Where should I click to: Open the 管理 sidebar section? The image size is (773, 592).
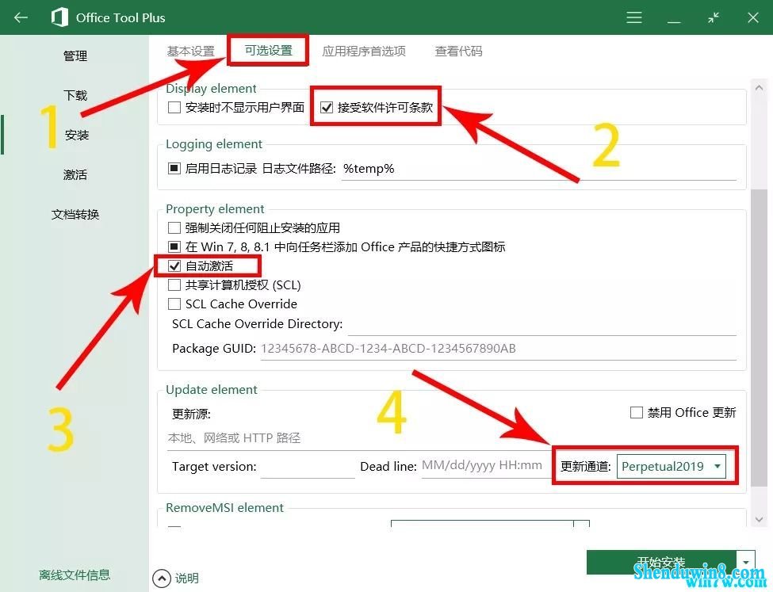tap(75, 55)
